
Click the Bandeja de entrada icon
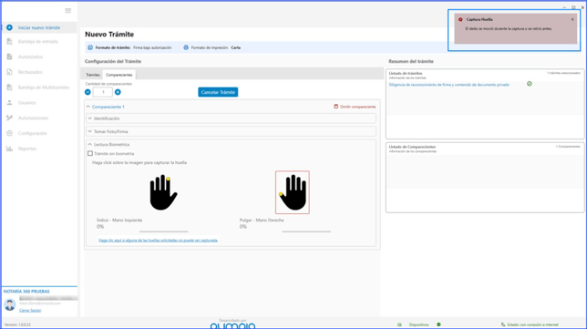tap(9, 42)
